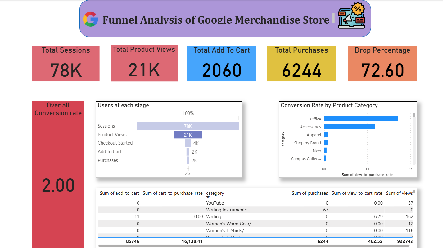
Task: Select the Total Sessions 78K card
Action: [x=66, y=63]
